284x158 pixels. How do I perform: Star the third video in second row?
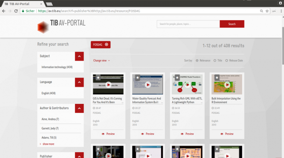pyautogui.click(x=177, y=149)
